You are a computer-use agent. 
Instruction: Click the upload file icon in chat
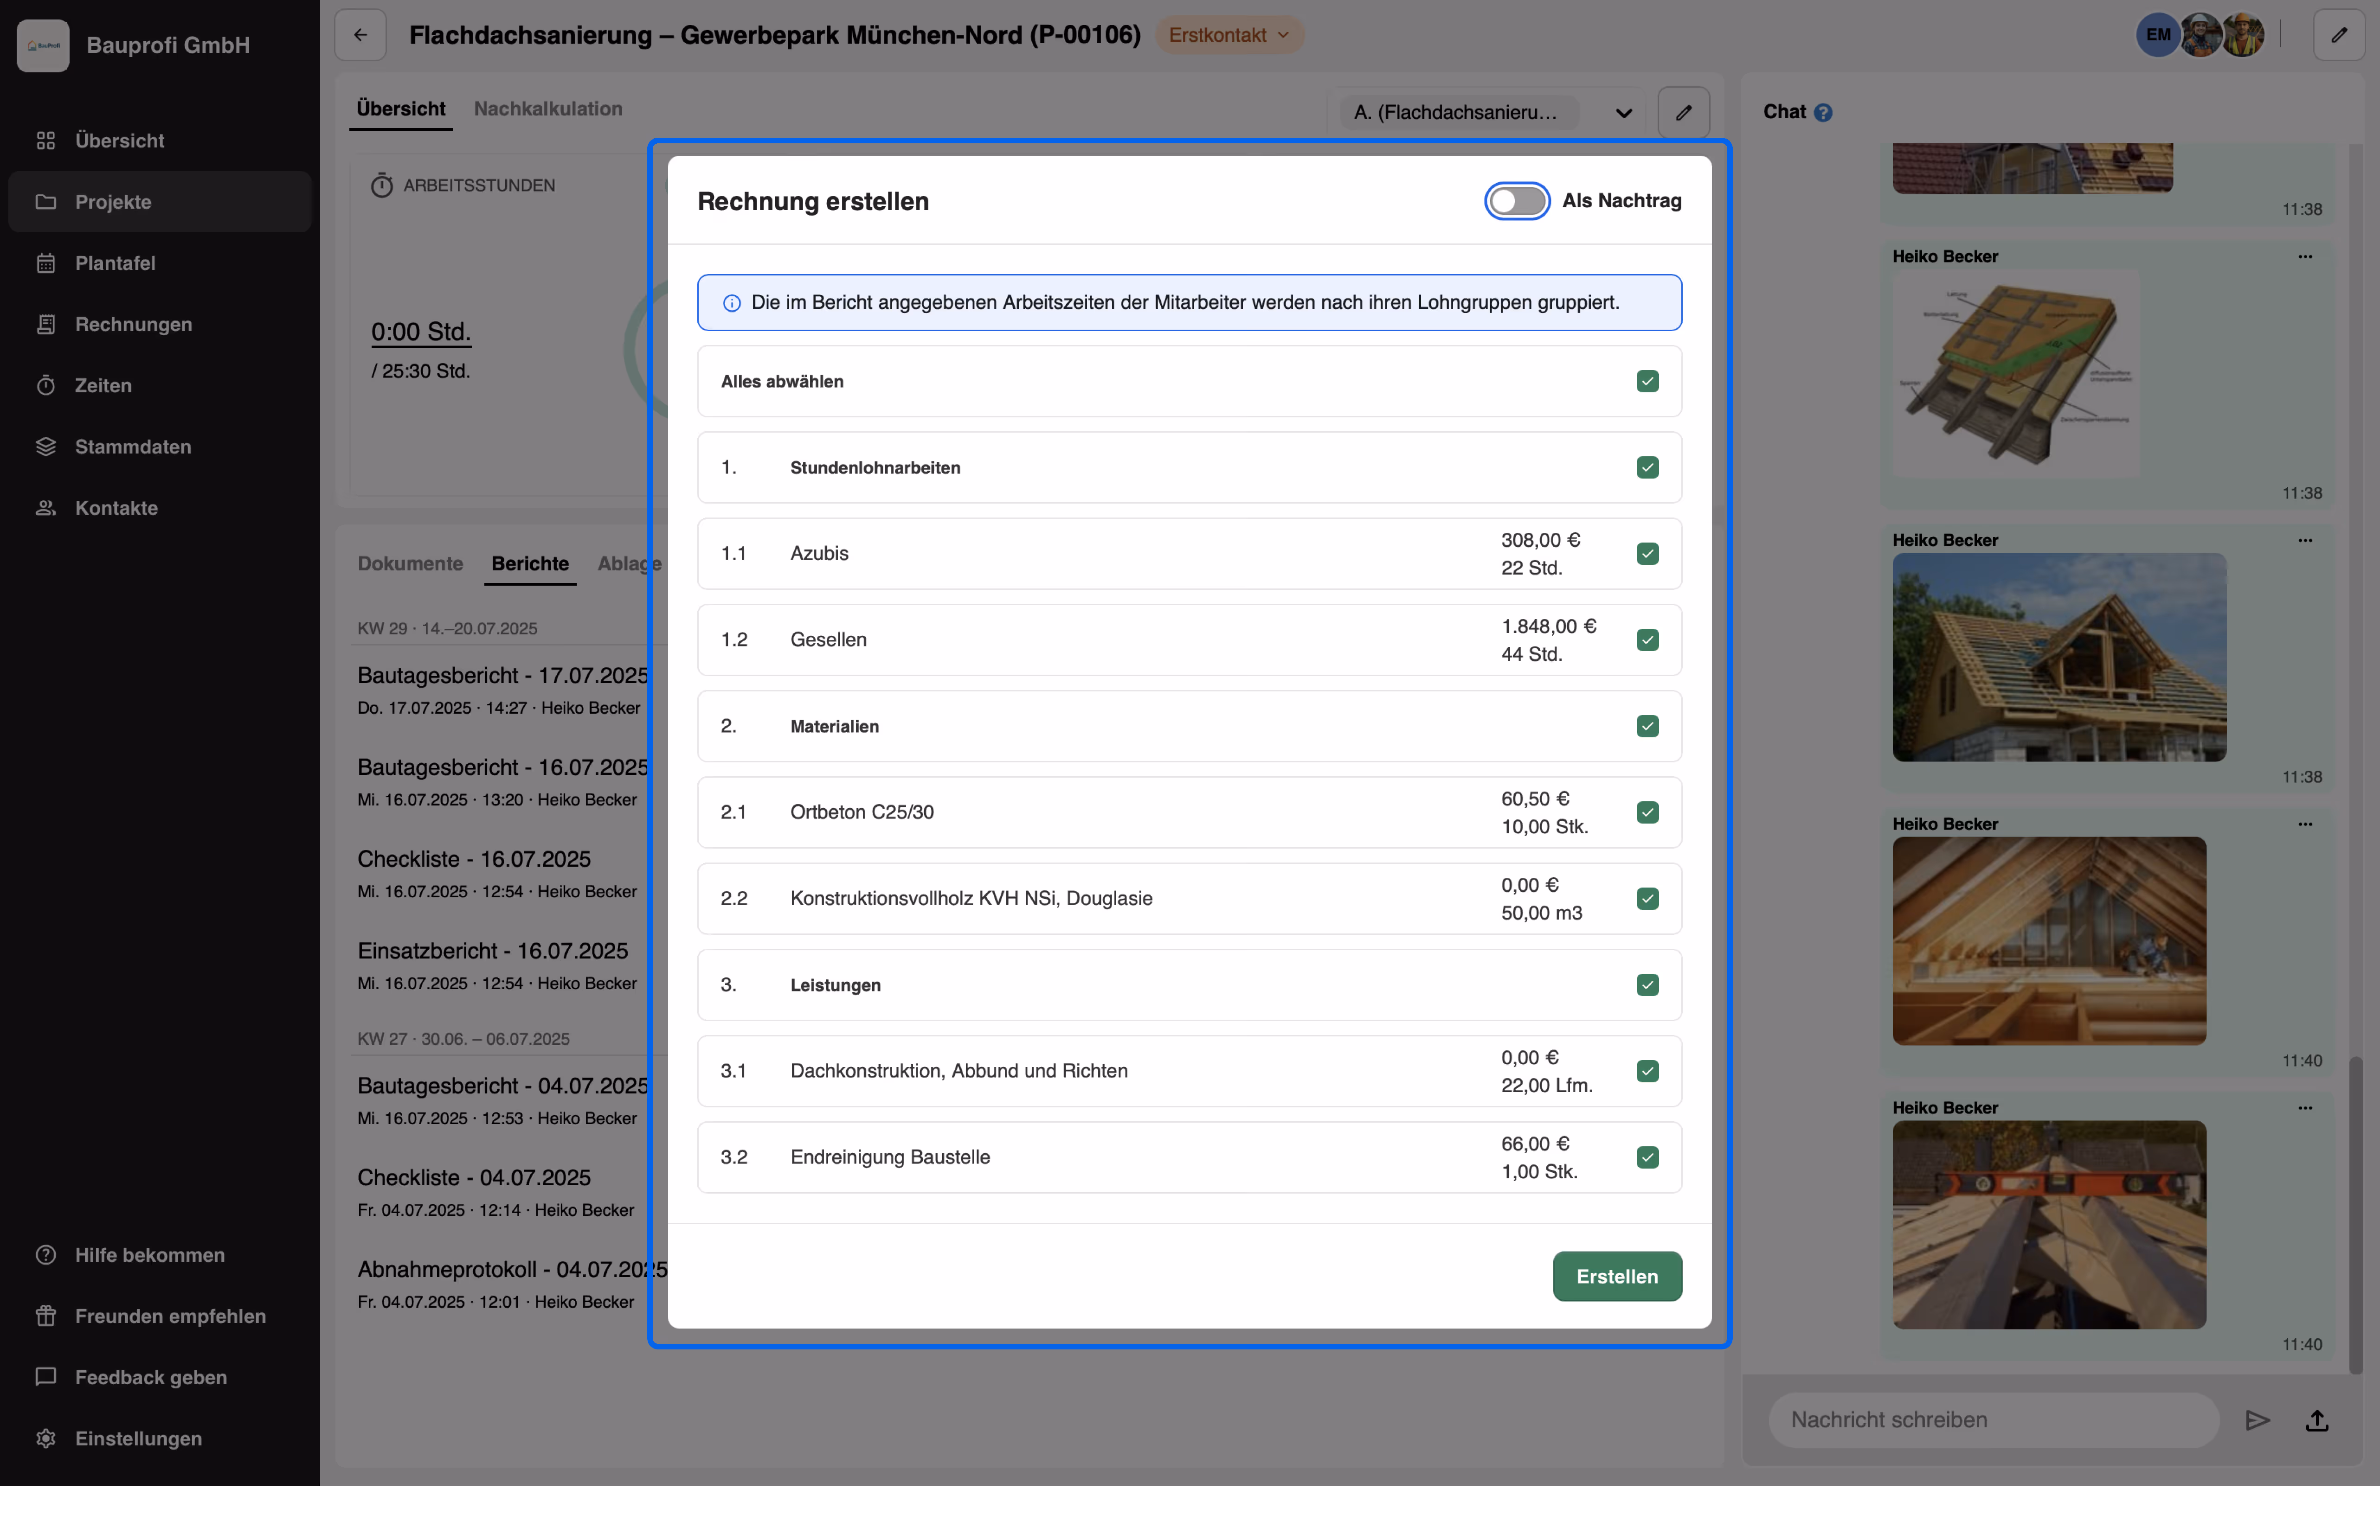pos(2317,1420)
